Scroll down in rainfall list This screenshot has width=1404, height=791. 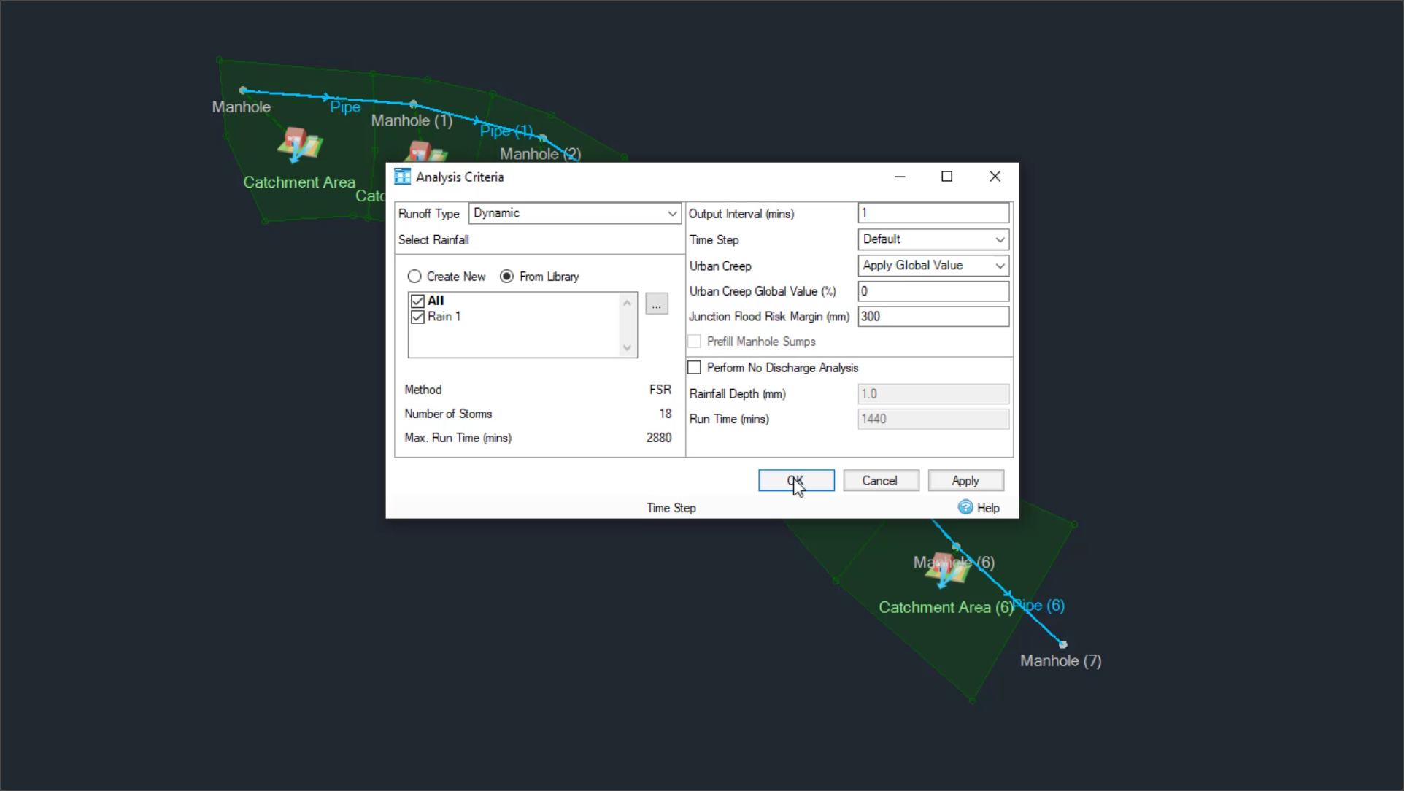tap(627, 347)
